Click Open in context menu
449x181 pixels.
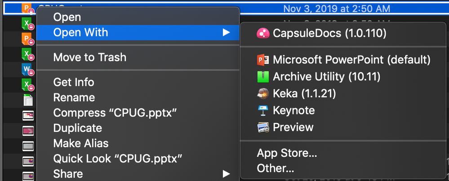point(138,18)
